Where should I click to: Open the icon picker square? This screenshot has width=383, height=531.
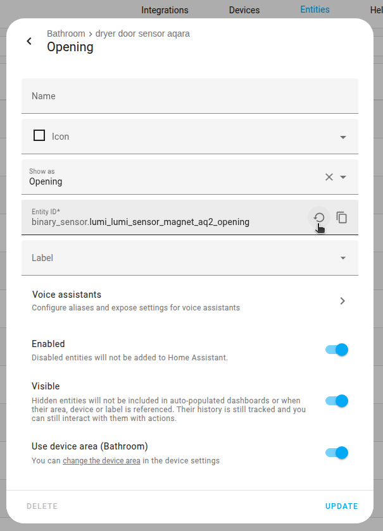tap(39, 135)
